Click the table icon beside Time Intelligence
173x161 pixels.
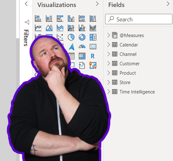(x=115, y=92)
